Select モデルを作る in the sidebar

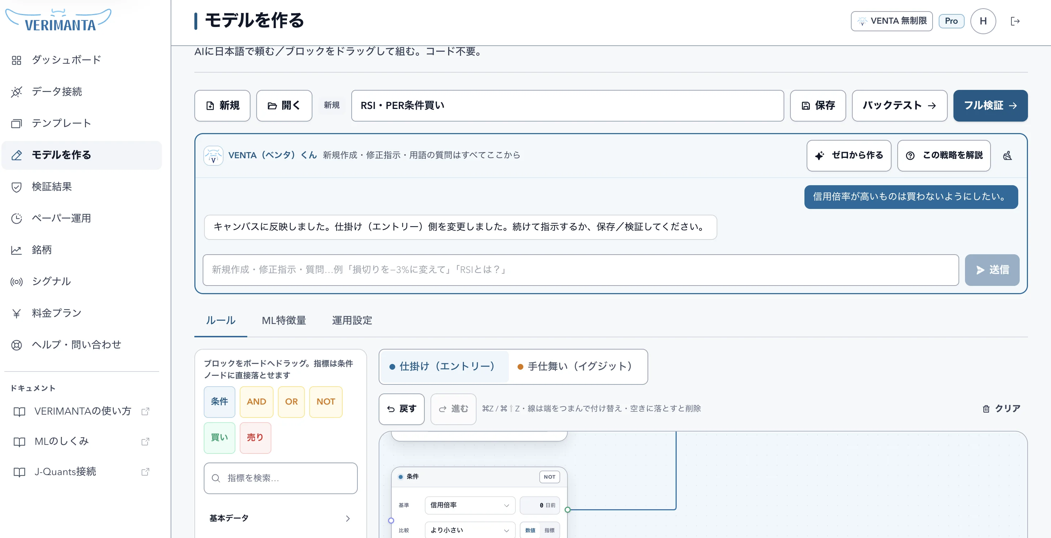(82, 155)
